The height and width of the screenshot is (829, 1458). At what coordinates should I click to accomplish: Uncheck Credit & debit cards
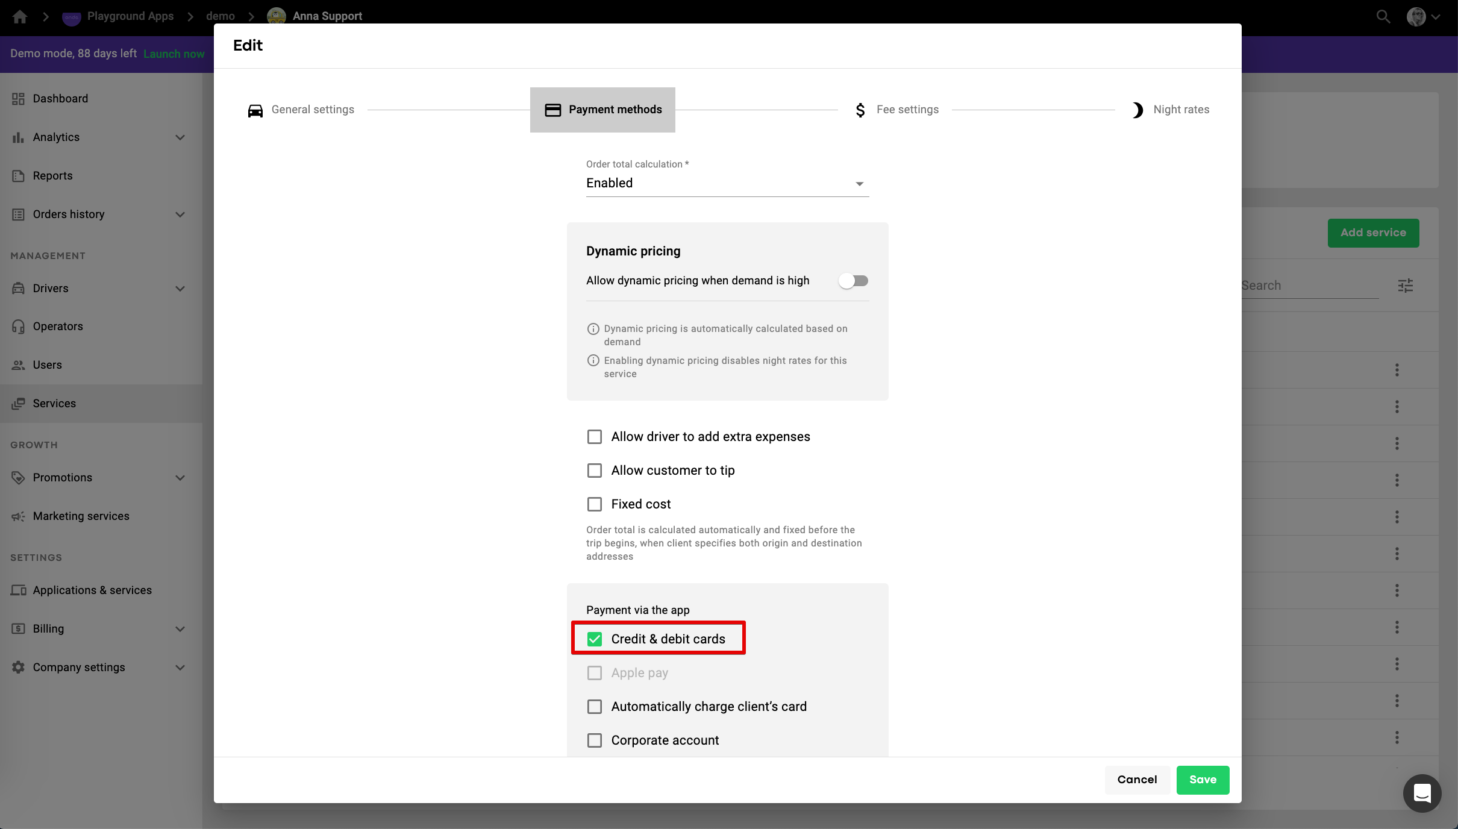point(595,639)
